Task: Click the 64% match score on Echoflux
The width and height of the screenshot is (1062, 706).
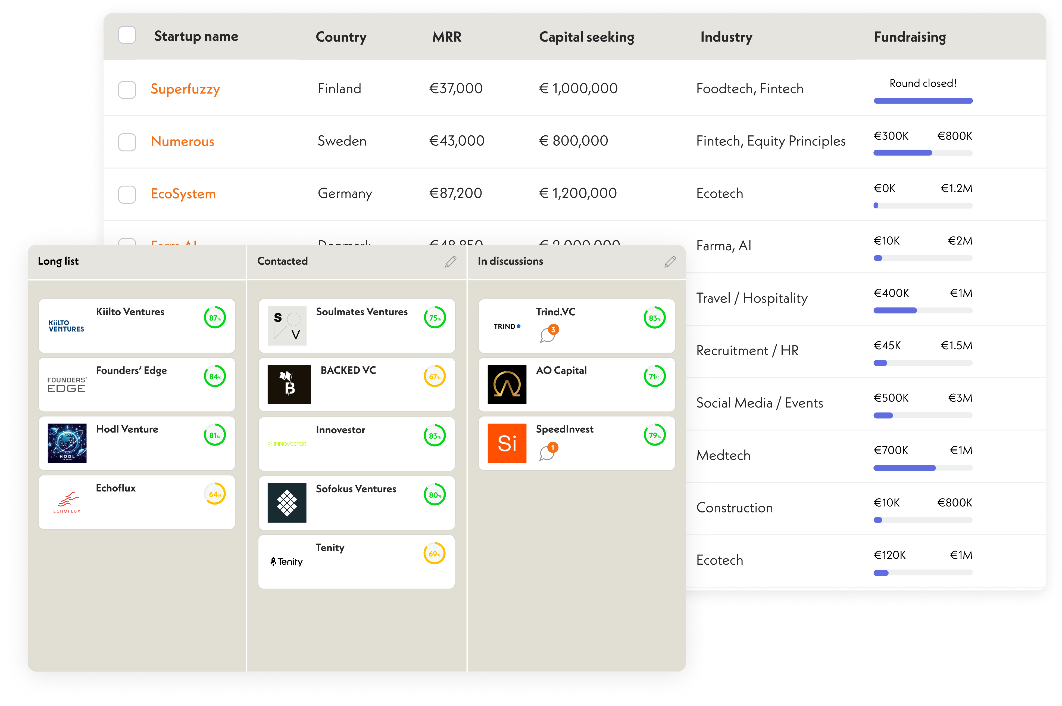Action: [215, 494]
